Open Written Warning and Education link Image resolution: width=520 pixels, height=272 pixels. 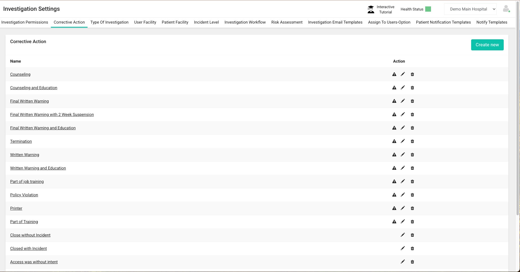tap(38, 168)
